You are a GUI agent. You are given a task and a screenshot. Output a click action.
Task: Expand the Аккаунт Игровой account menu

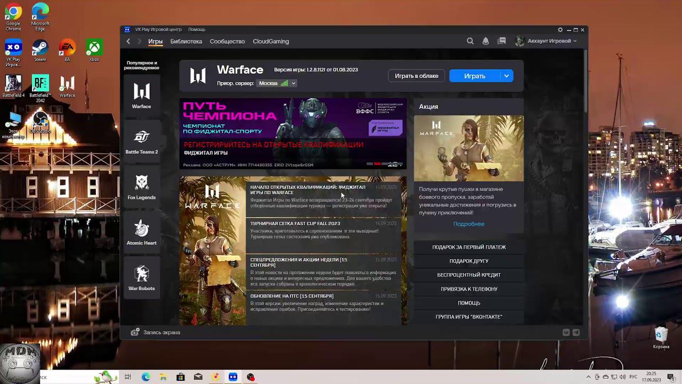553,41
